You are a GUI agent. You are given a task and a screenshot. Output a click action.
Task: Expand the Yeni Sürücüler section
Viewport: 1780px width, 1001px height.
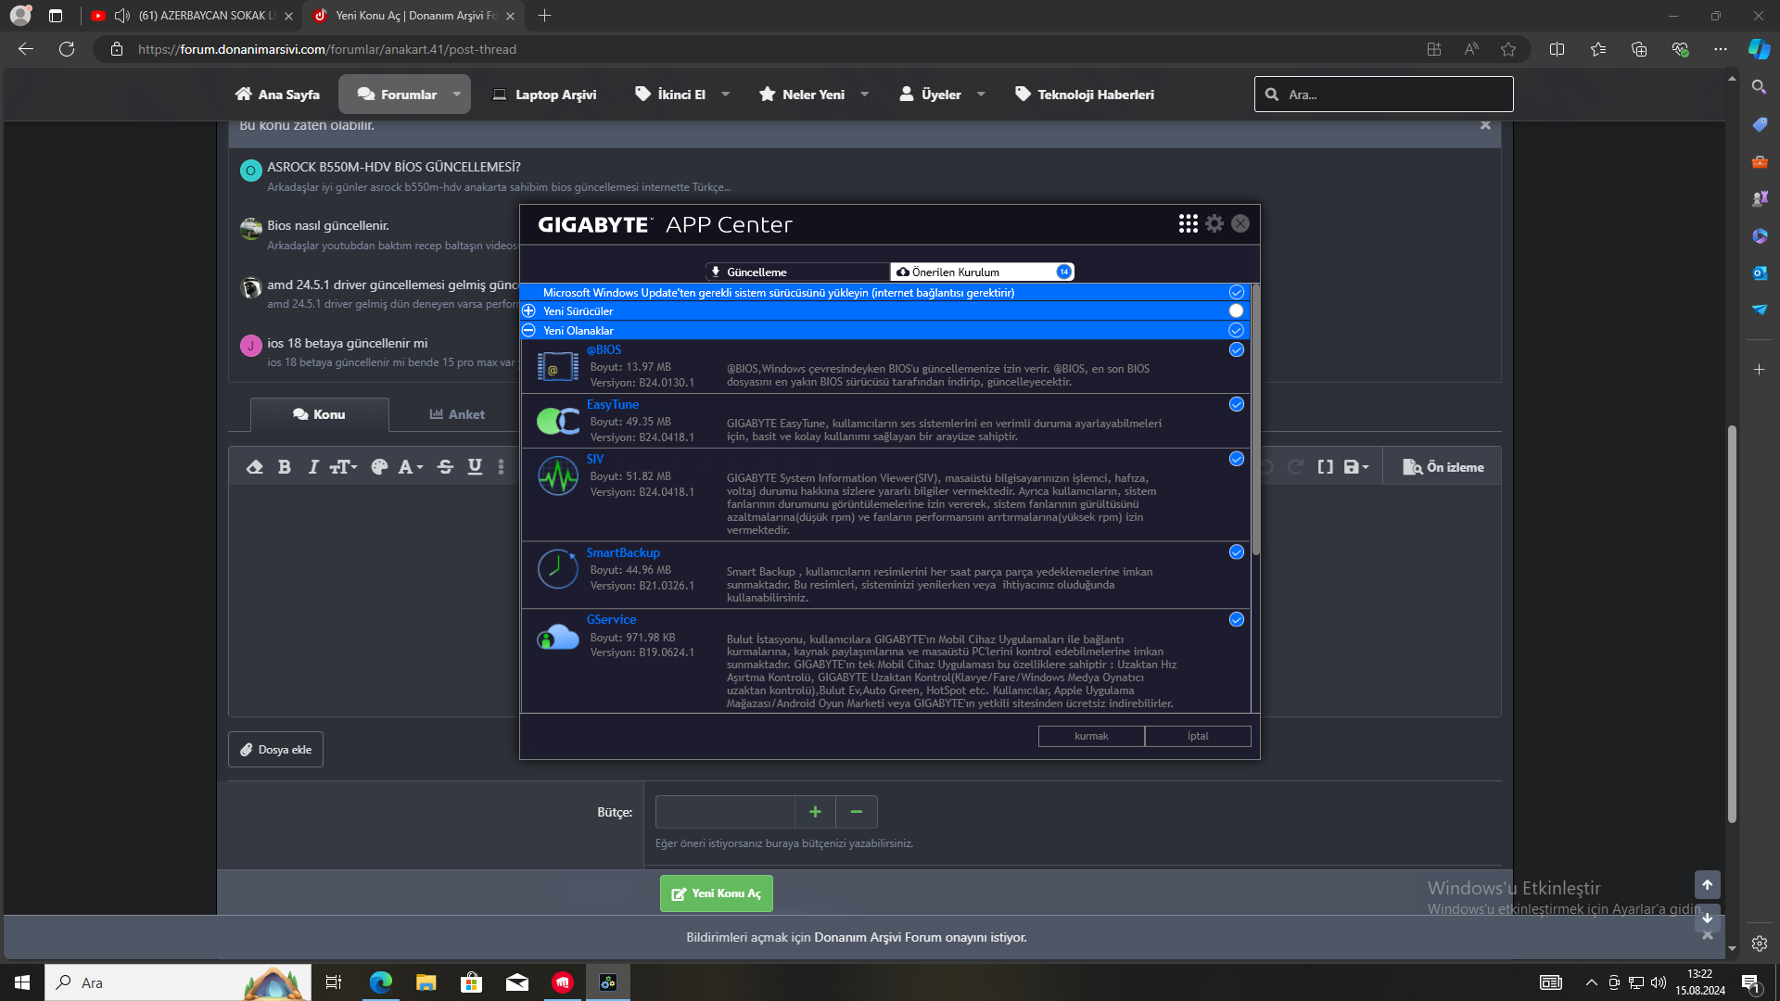(528, 310)
